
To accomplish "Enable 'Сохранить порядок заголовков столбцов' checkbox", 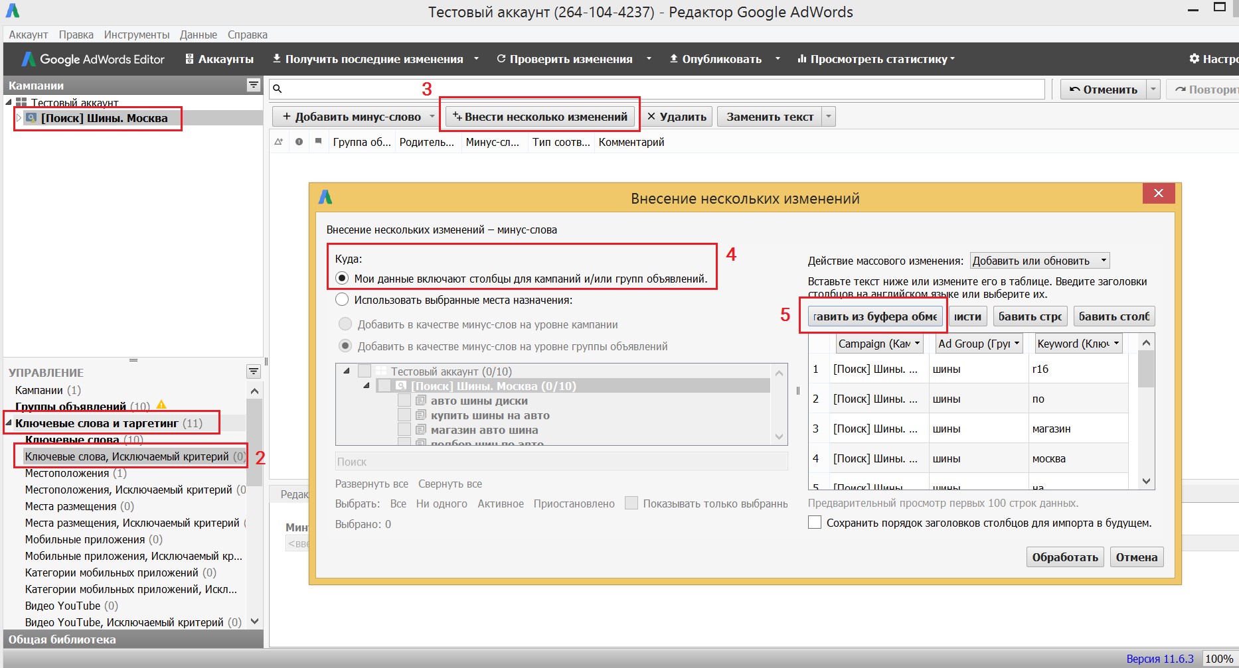I will point(815,522).
